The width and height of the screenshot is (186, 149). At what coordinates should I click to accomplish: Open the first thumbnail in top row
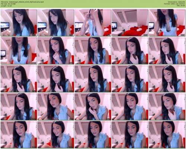[19, 23]
